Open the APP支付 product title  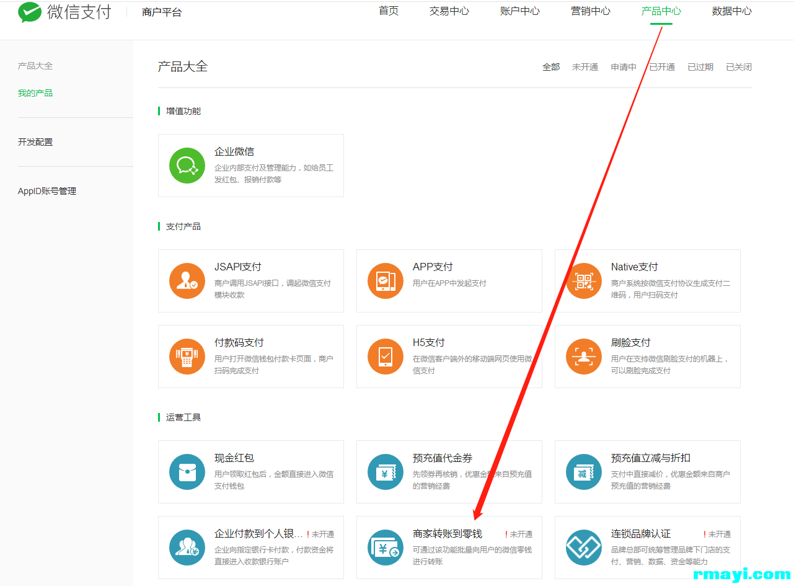(433, 267)
